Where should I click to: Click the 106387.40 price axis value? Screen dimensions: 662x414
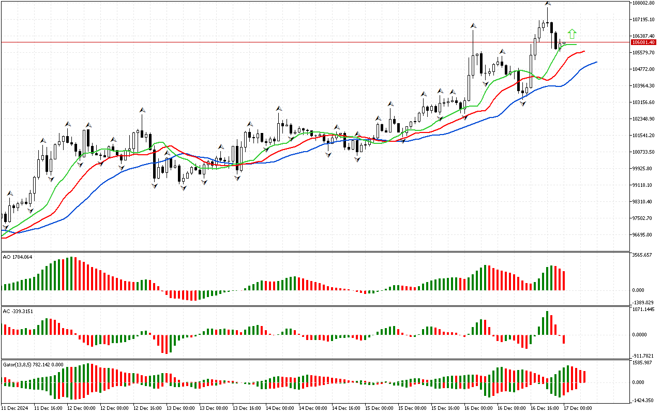(643, 36)
